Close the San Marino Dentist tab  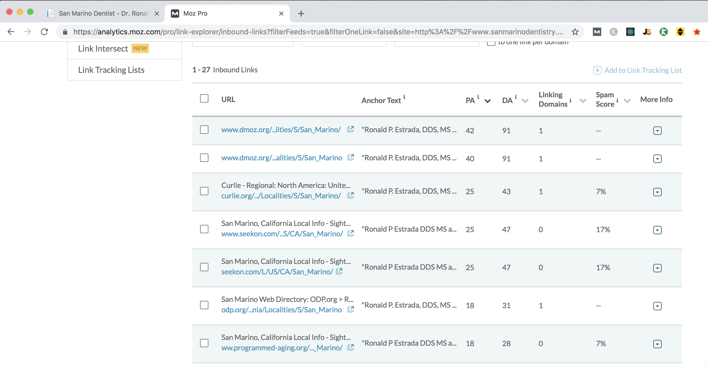click(157, 14)
